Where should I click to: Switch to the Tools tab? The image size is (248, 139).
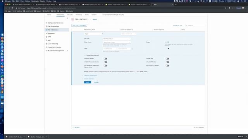(87, 15)
